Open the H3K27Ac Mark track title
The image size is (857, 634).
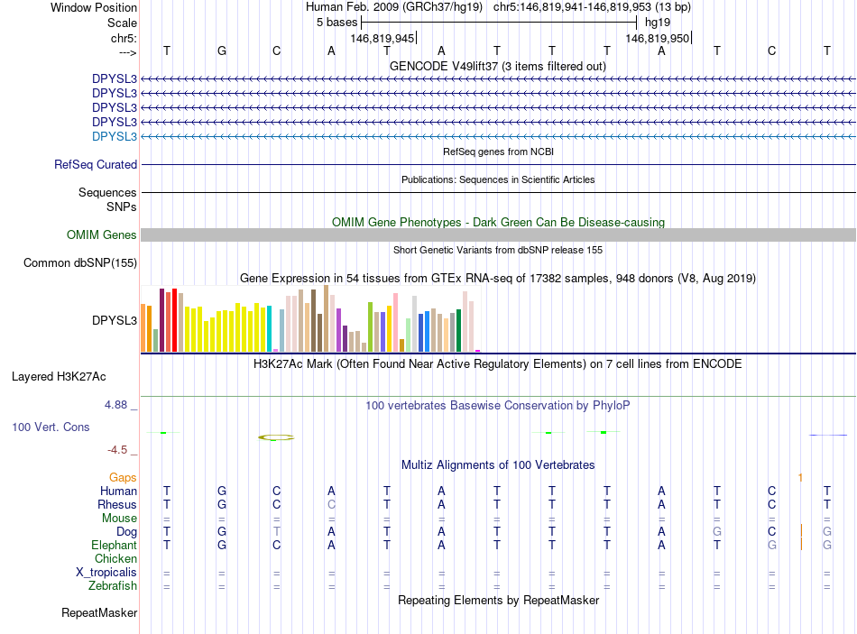[498, 364]
